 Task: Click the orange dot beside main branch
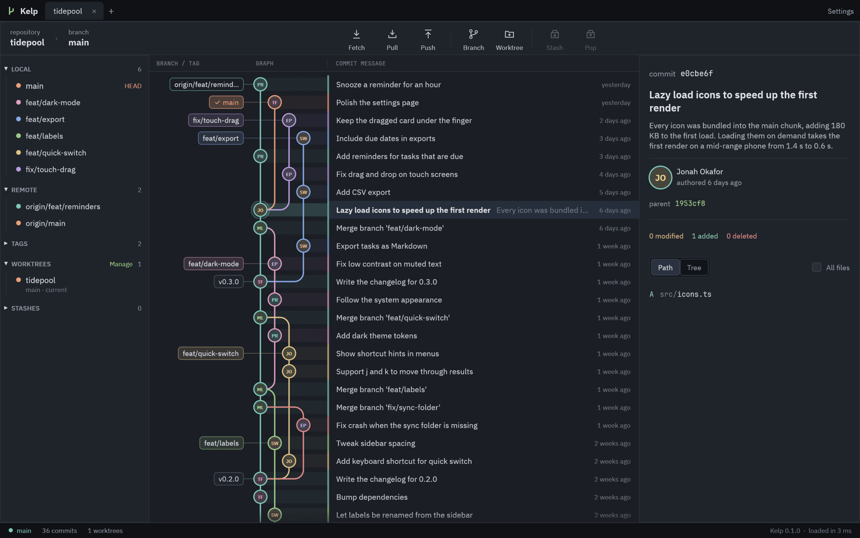18,86
